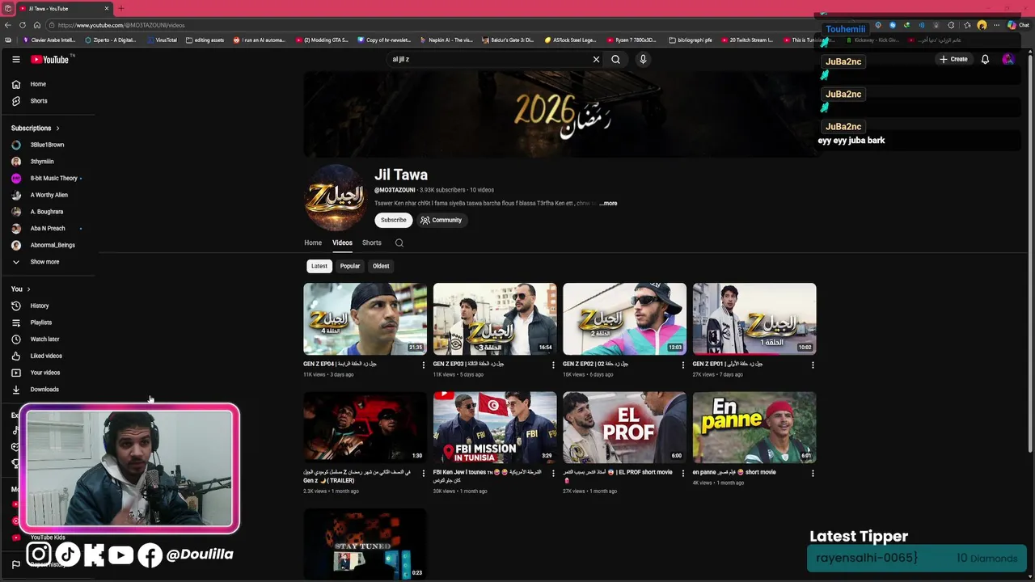Open the Create video menu
This screenshot has height=582, width=1035.
coord(953,59)
